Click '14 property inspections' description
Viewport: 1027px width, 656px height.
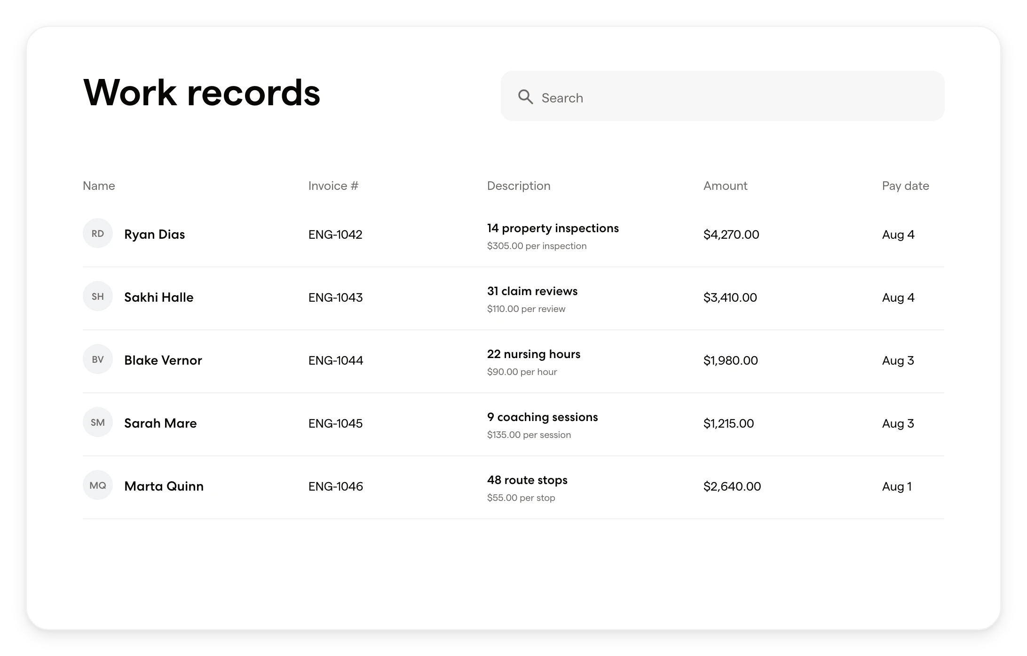(x=553, y=228)
